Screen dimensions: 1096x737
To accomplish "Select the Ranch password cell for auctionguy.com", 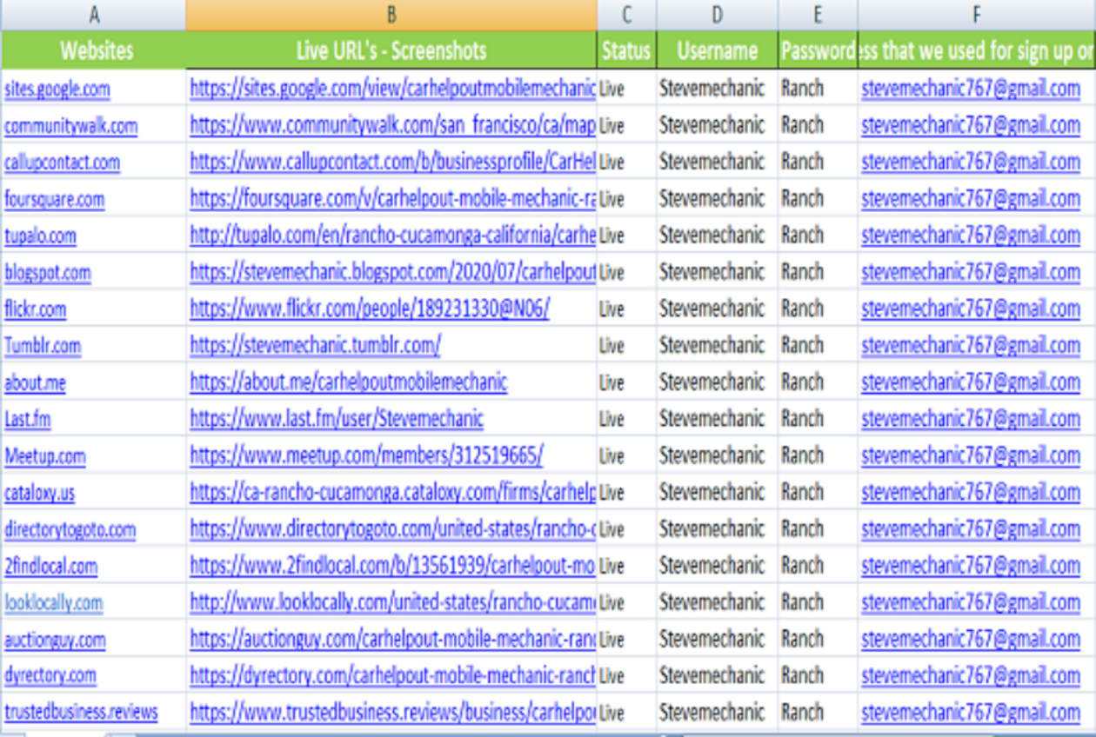I will click(818, 640).
